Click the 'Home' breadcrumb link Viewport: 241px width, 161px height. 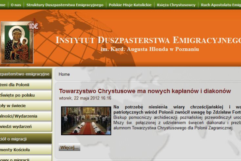pyautogui.click(x=64, y=74)
